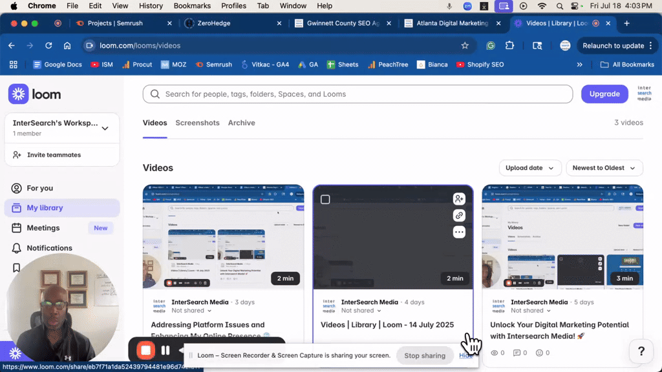Go back in Chrome history

[12, 46]
